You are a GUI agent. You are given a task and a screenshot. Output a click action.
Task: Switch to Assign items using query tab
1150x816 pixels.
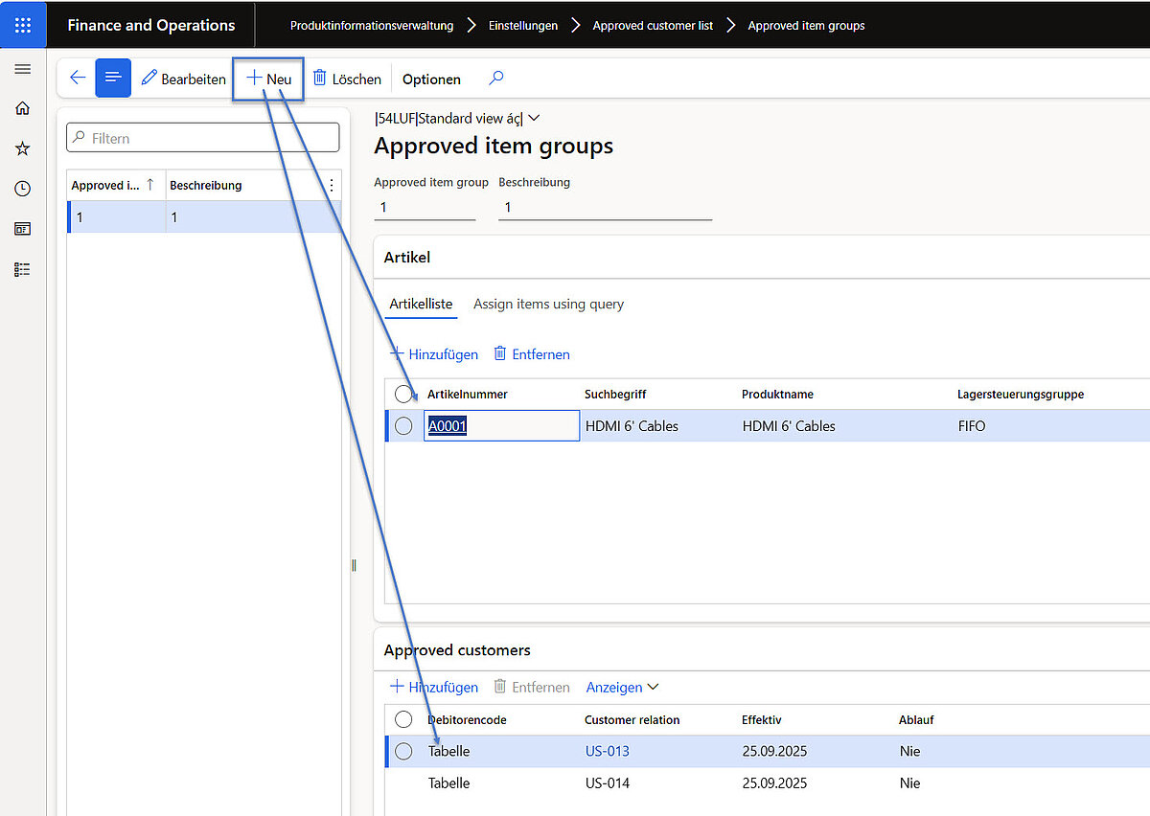point(548,304)
